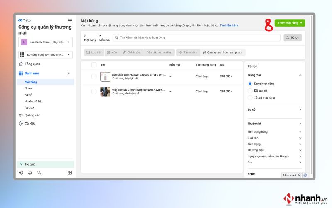Tick the select-all checkbox in table header

(94, 65)
